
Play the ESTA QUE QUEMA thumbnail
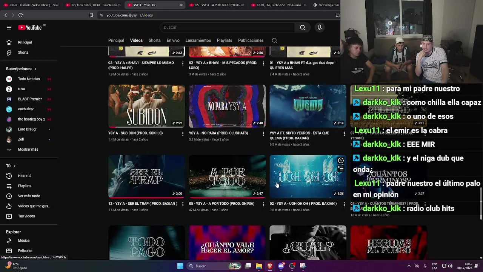click(x=308, y=106)
